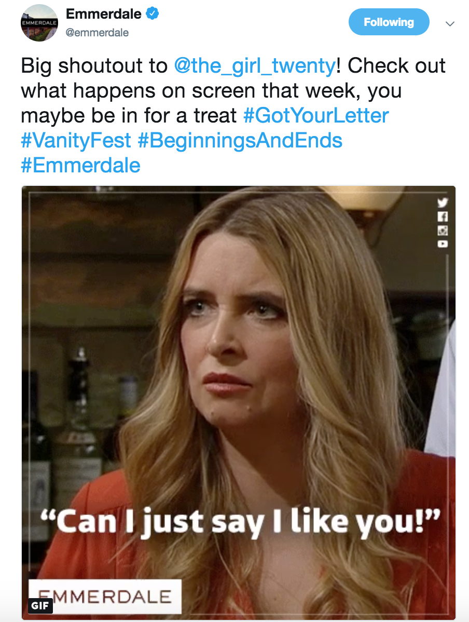Click the GIF caption quote text
469x622 pixels.
coord(241,522)
